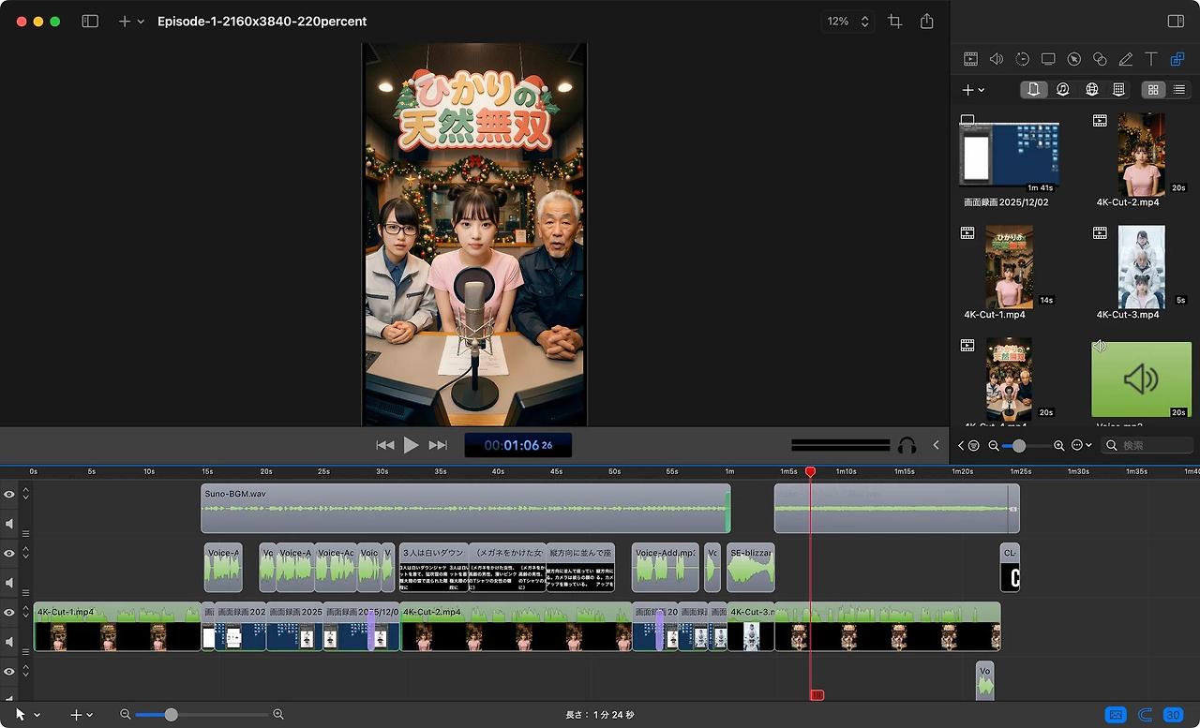Open the Annotations pencil tab
The height and width of the screenshot is (728, 1200).
point(1126,59)
